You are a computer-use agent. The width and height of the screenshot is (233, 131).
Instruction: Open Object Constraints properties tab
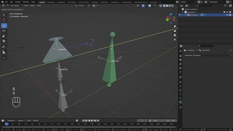pos(181,90)
